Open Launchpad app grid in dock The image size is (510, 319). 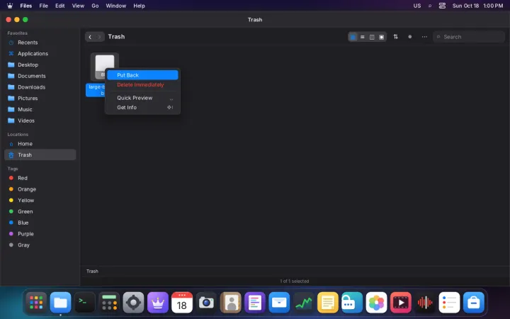coord(36,303)
